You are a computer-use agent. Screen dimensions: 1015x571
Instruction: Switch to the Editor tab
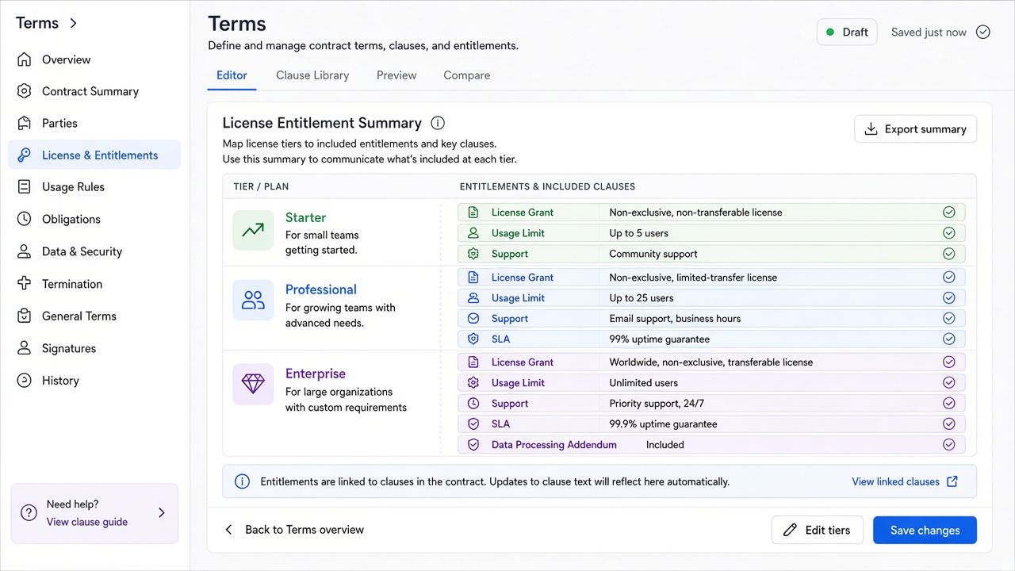click(x=232, y=75)
